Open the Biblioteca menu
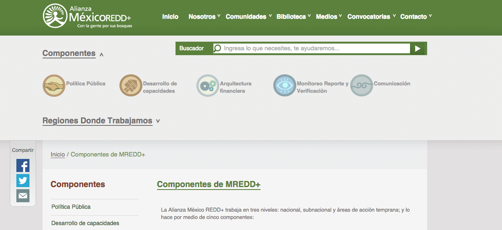The width and height of the screenshot is (502, 230). click(291, 17)
